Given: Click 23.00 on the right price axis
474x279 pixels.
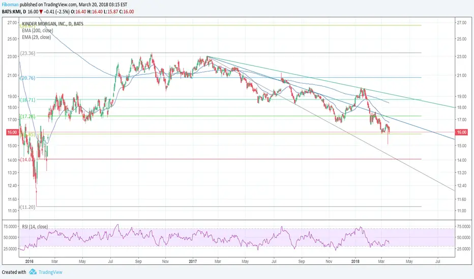Looking at the screenshot, I should pyautogui.click(x=461, y=56).
